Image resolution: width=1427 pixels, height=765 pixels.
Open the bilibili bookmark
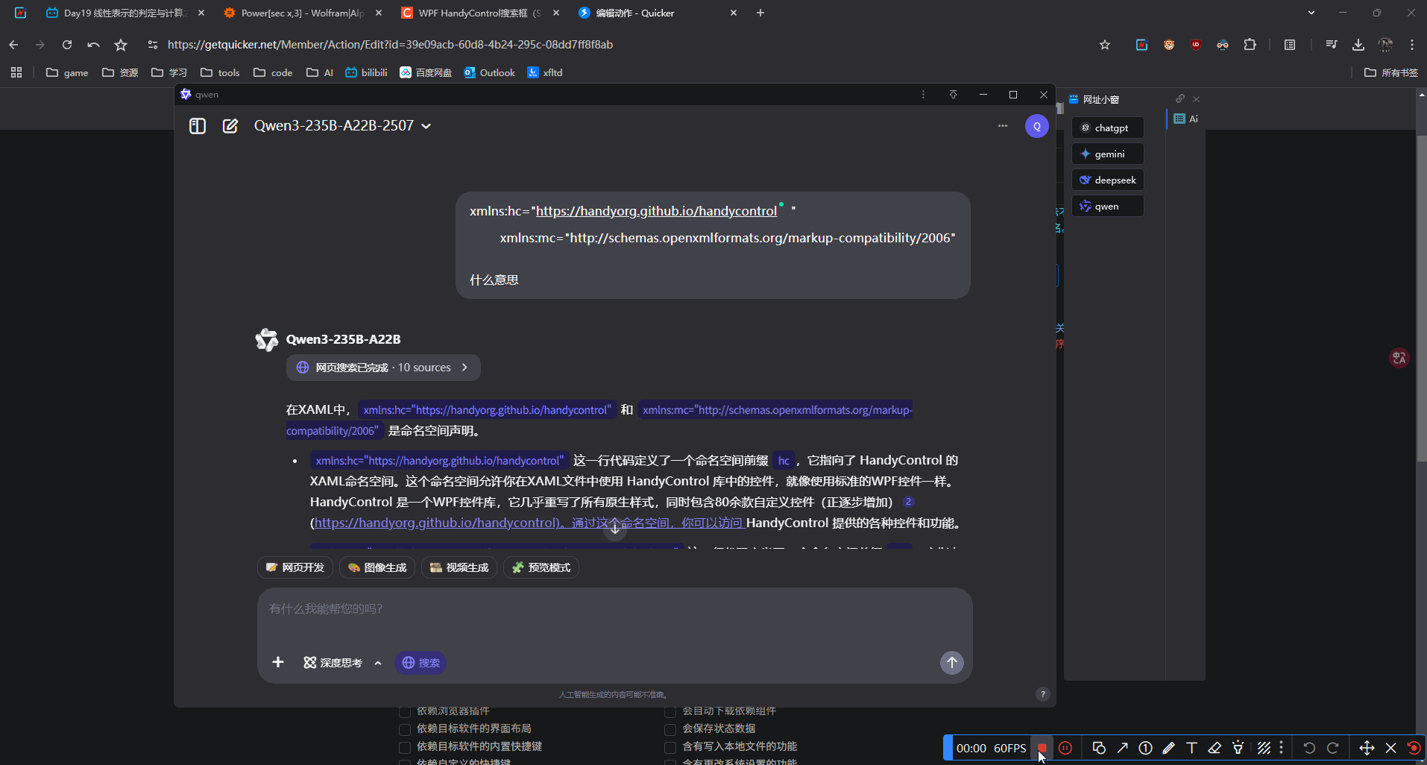(x=366, y=72)
